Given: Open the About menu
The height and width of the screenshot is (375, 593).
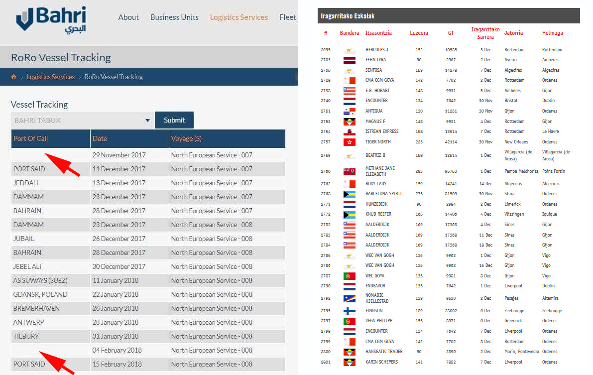Looking at the screenshot, I should click(128, 17).
